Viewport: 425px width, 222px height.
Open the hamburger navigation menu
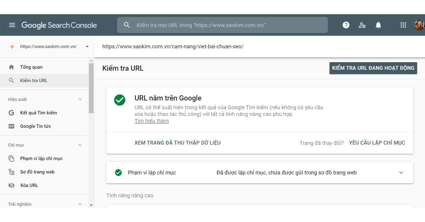click(12, 25)
